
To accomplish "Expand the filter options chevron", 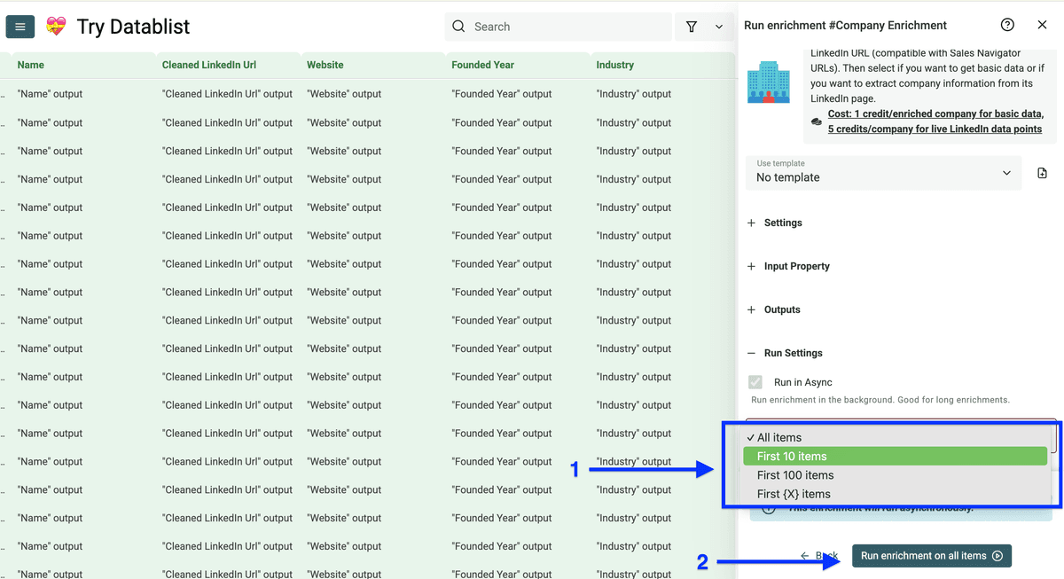I will tap(718, 27).
